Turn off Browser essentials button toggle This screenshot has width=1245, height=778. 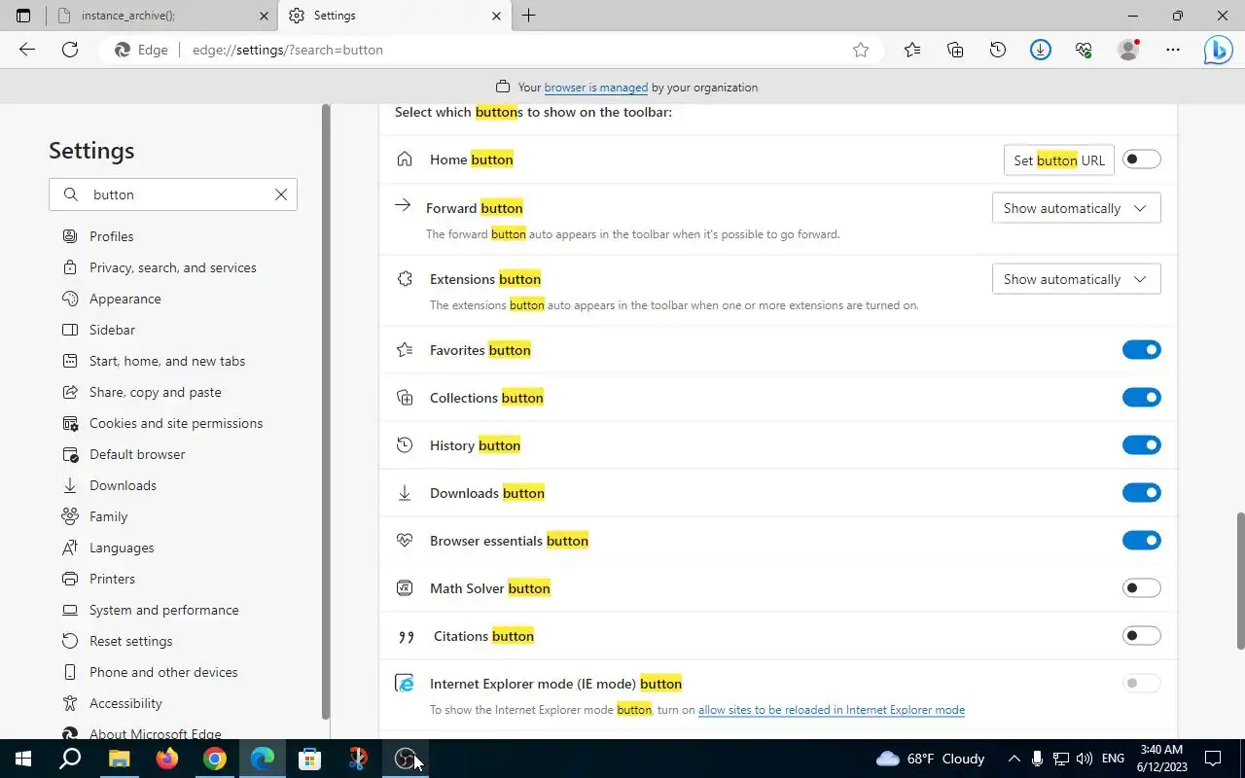pyautogui.click(x=1142, y=541)
